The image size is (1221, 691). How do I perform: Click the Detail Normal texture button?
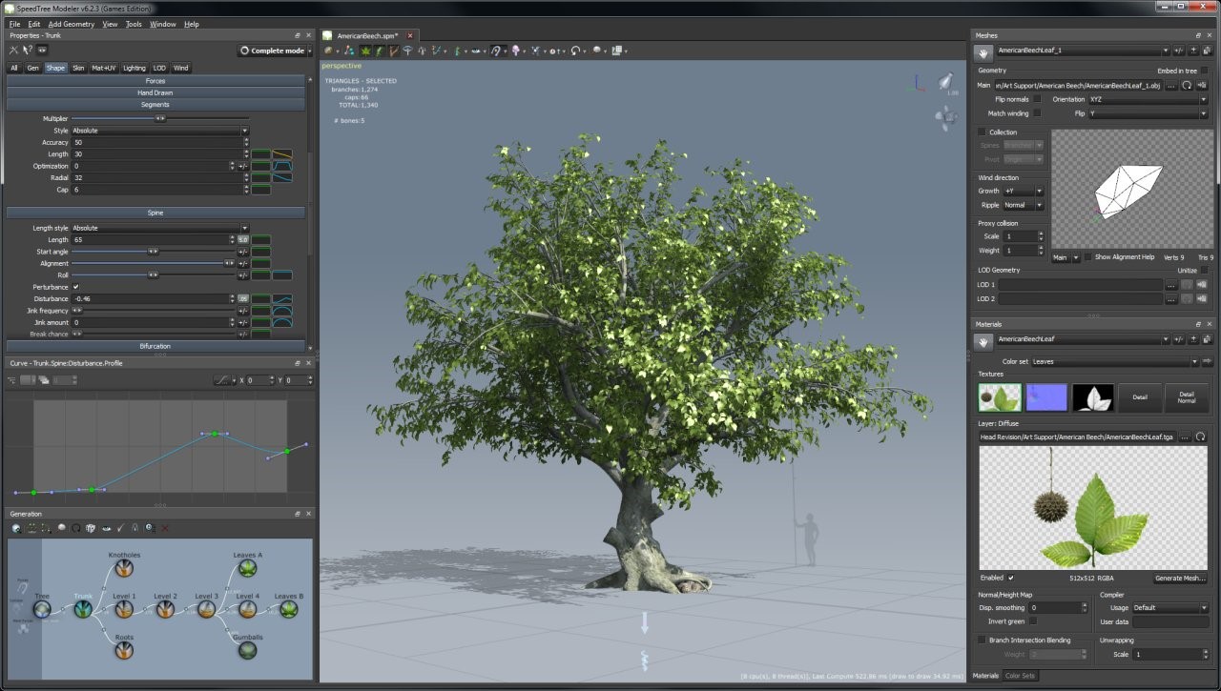point(1186,398)
